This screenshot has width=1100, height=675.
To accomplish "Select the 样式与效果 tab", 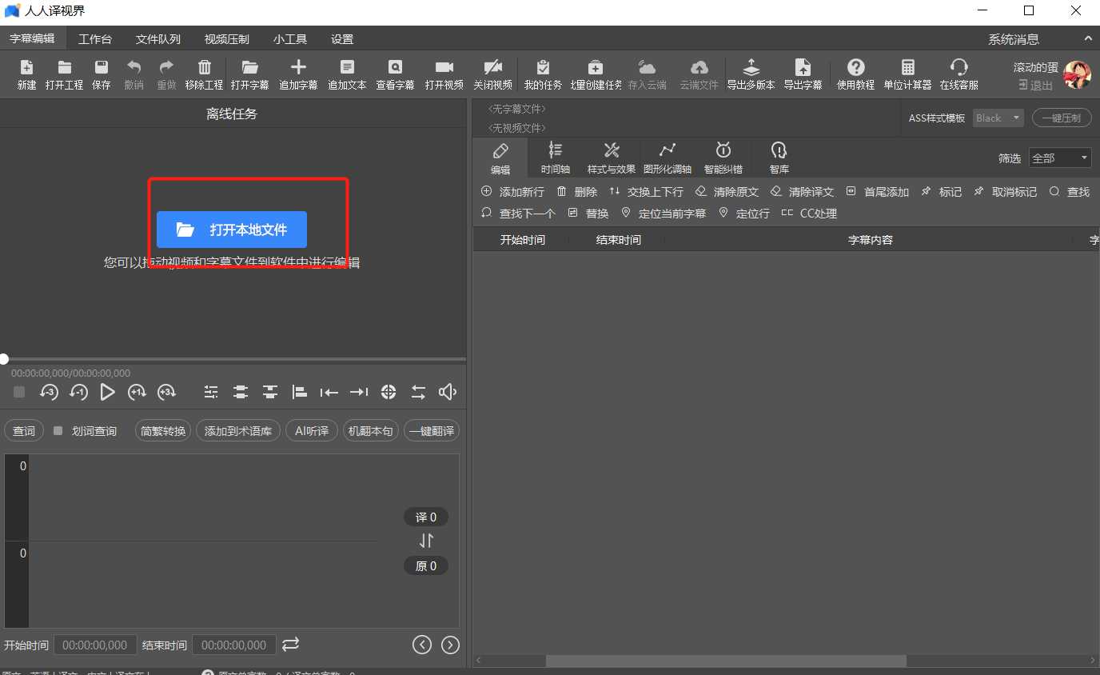I will [612, 158].
